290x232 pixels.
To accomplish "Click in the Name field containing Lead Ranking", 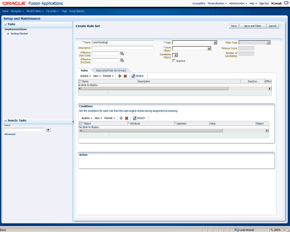I will point(122,42).
